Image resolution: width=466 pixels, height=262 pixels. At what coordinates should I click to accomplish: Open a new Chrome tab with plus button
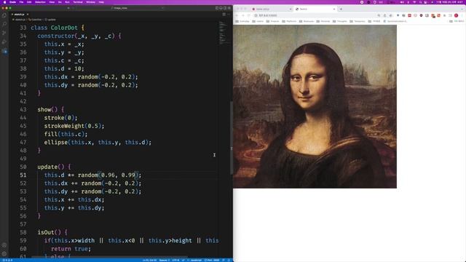tap(341, 9)
